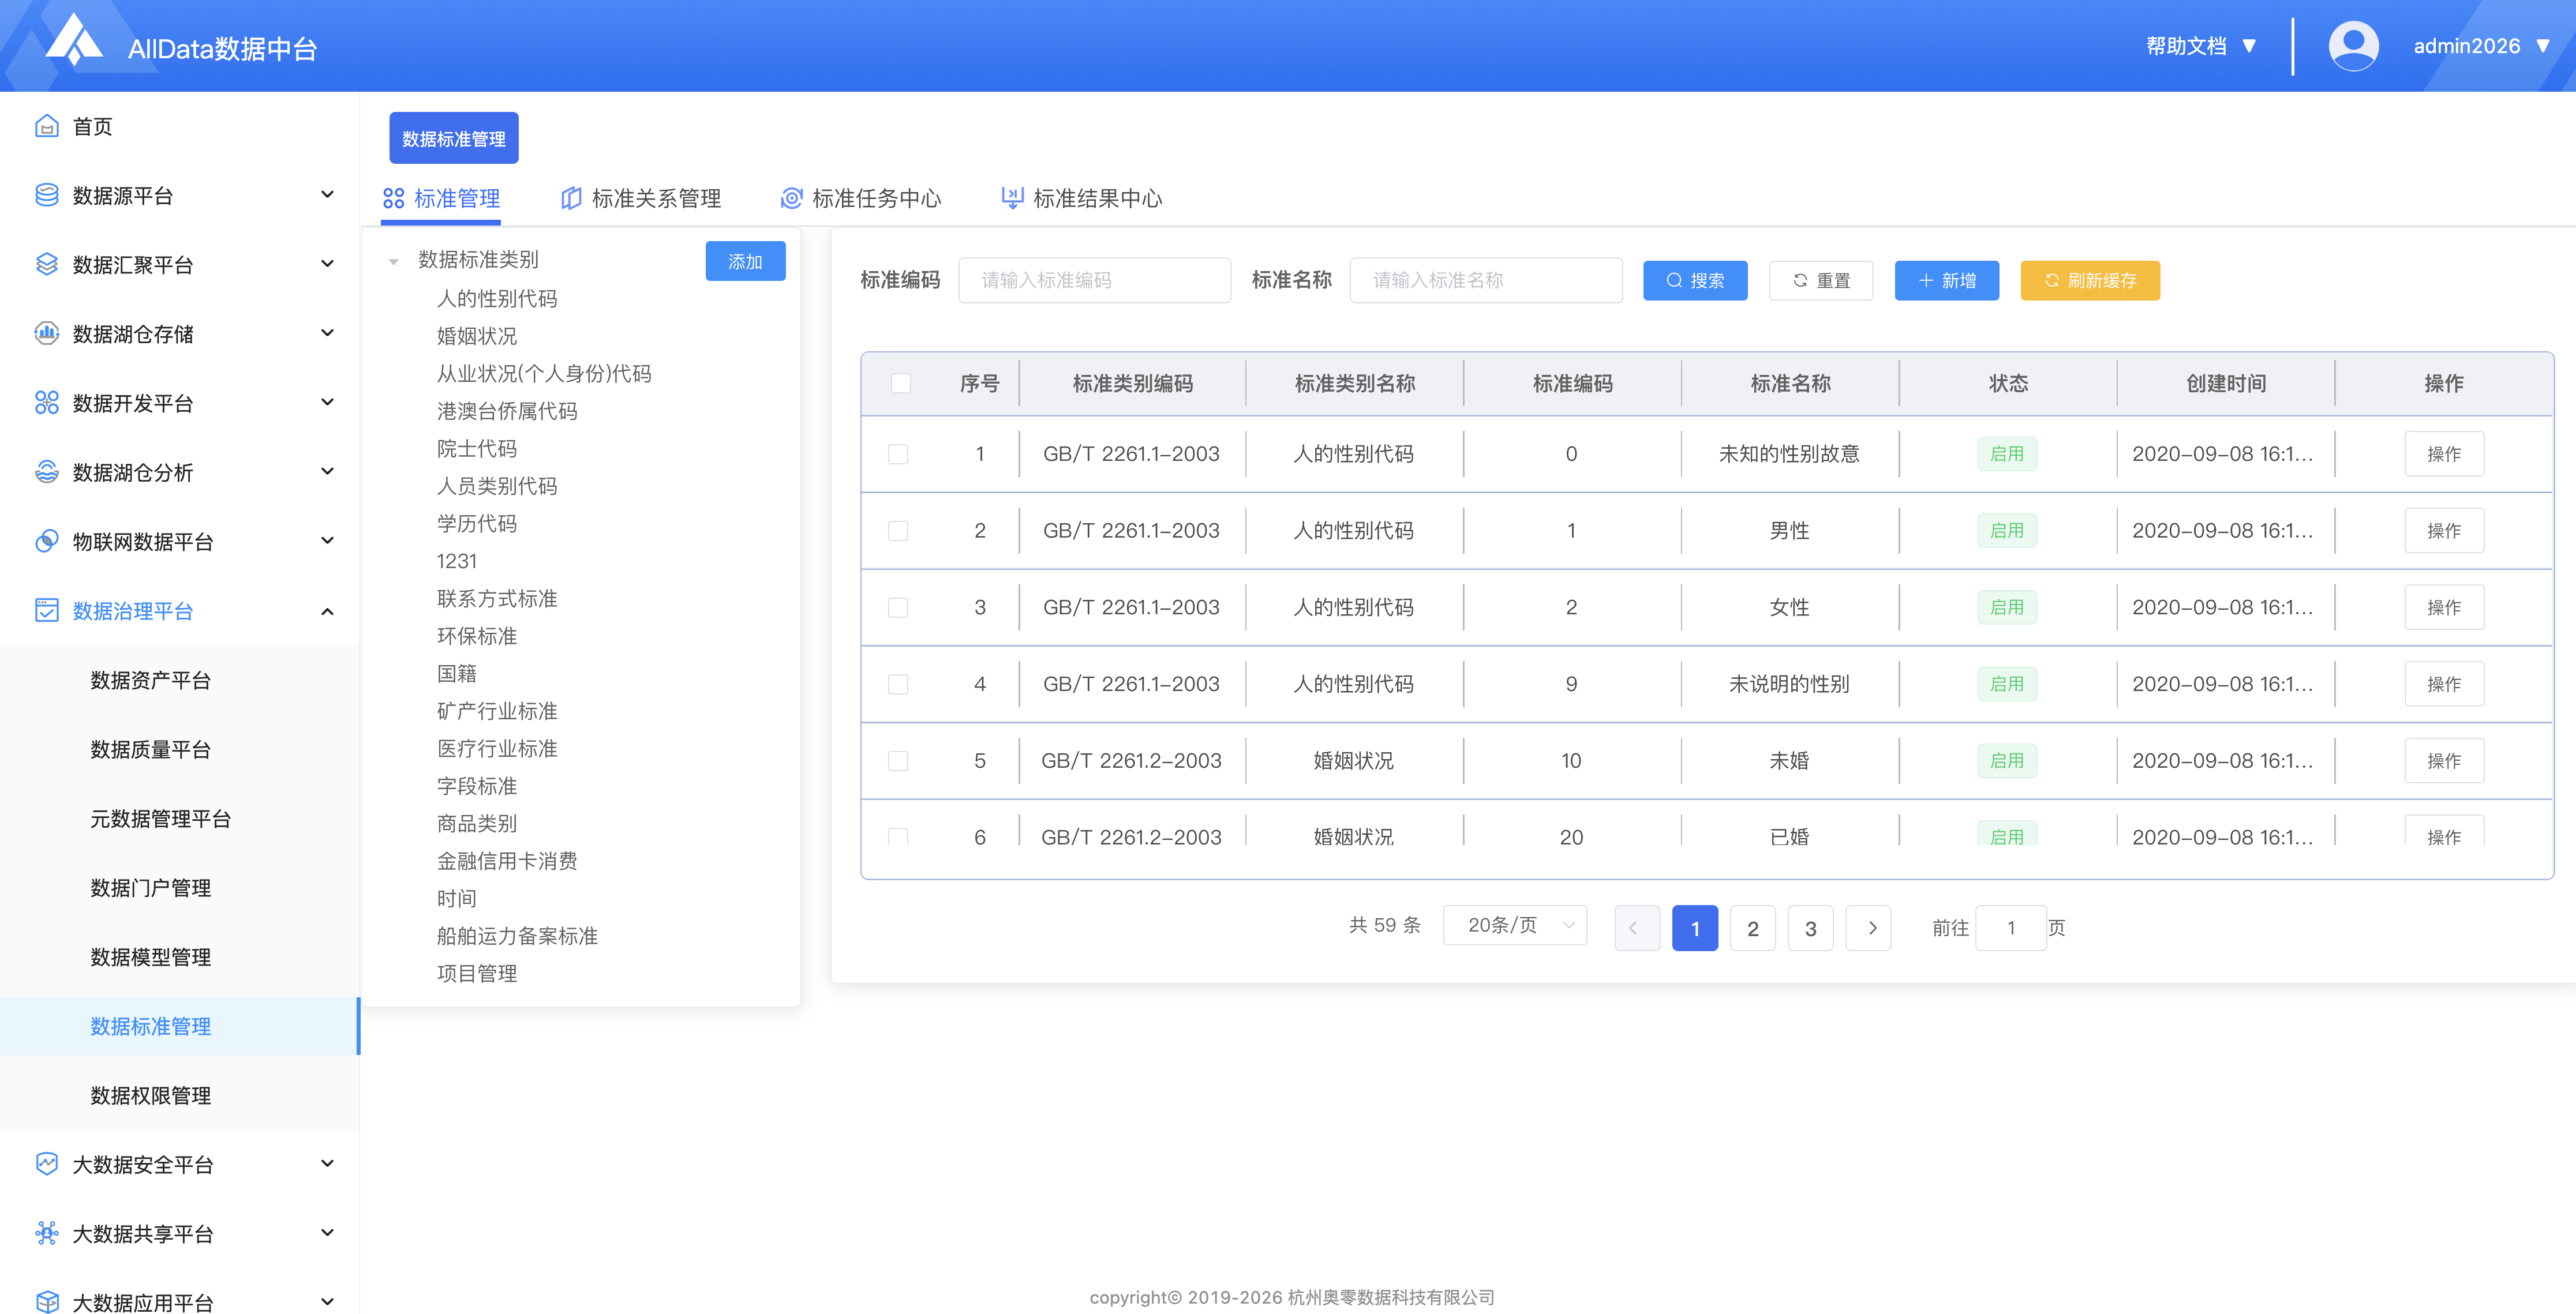Image resolution: width=2576 pixels, height=1314 pixels.
Task: Click the AllData logo icon
Action: [x=74, y=40]
